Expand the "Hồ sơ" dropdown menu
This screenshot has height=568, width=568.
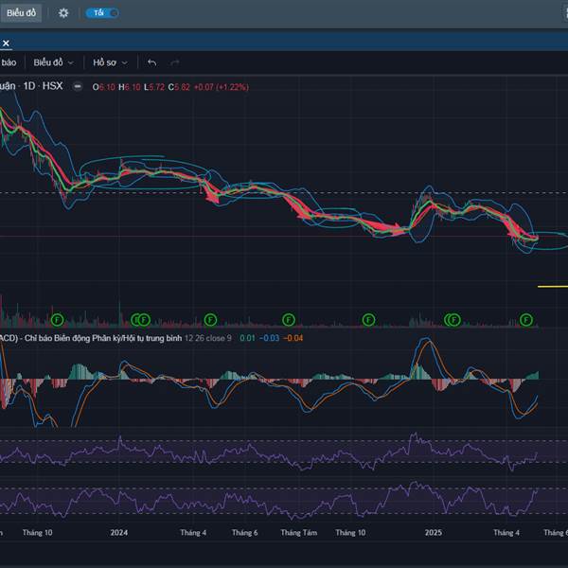click(x=110, y=62)
